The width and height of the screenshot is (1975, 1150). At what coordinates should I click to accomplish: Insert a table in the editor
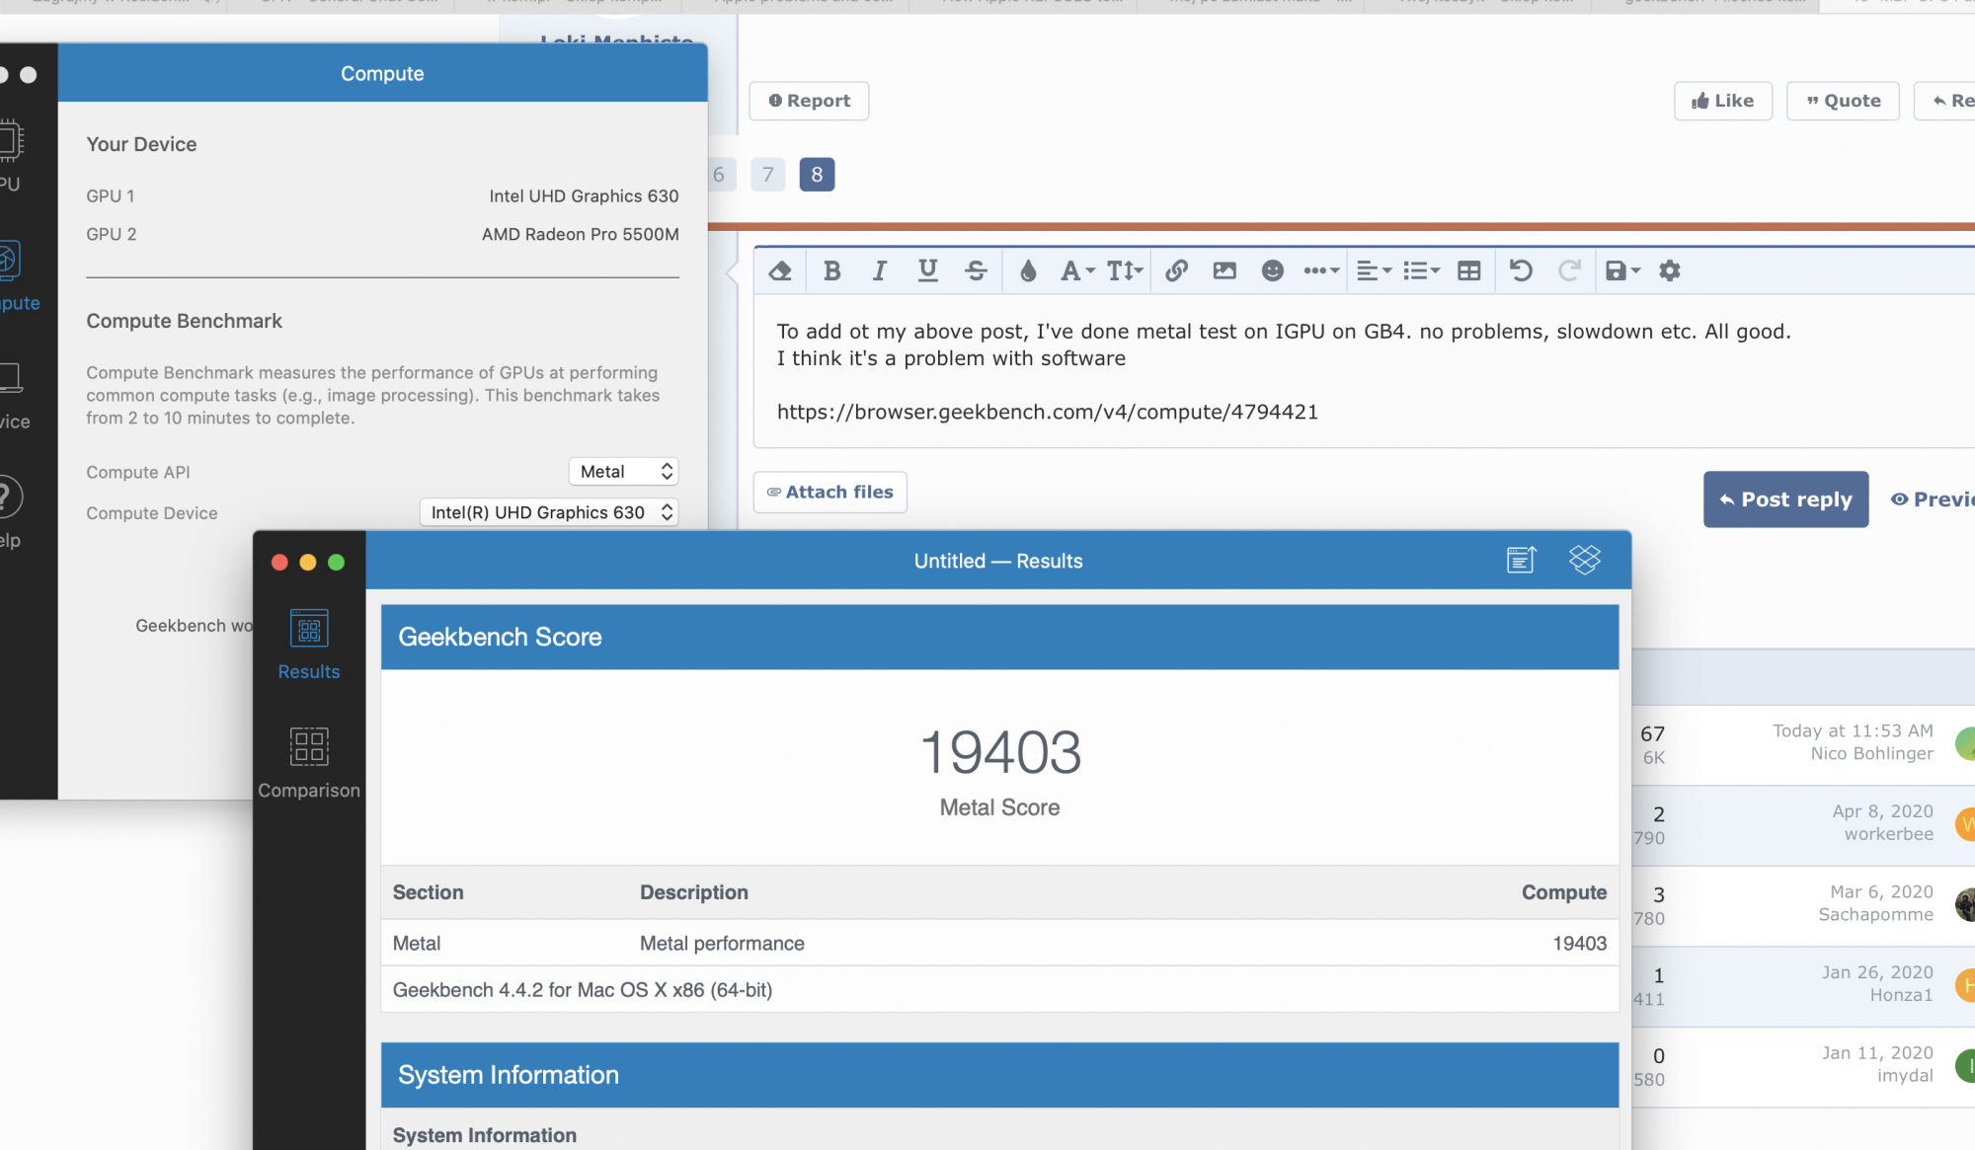coord(1469,270)
